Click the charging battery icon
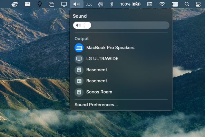The image size is (205, 137). [136, 4]
